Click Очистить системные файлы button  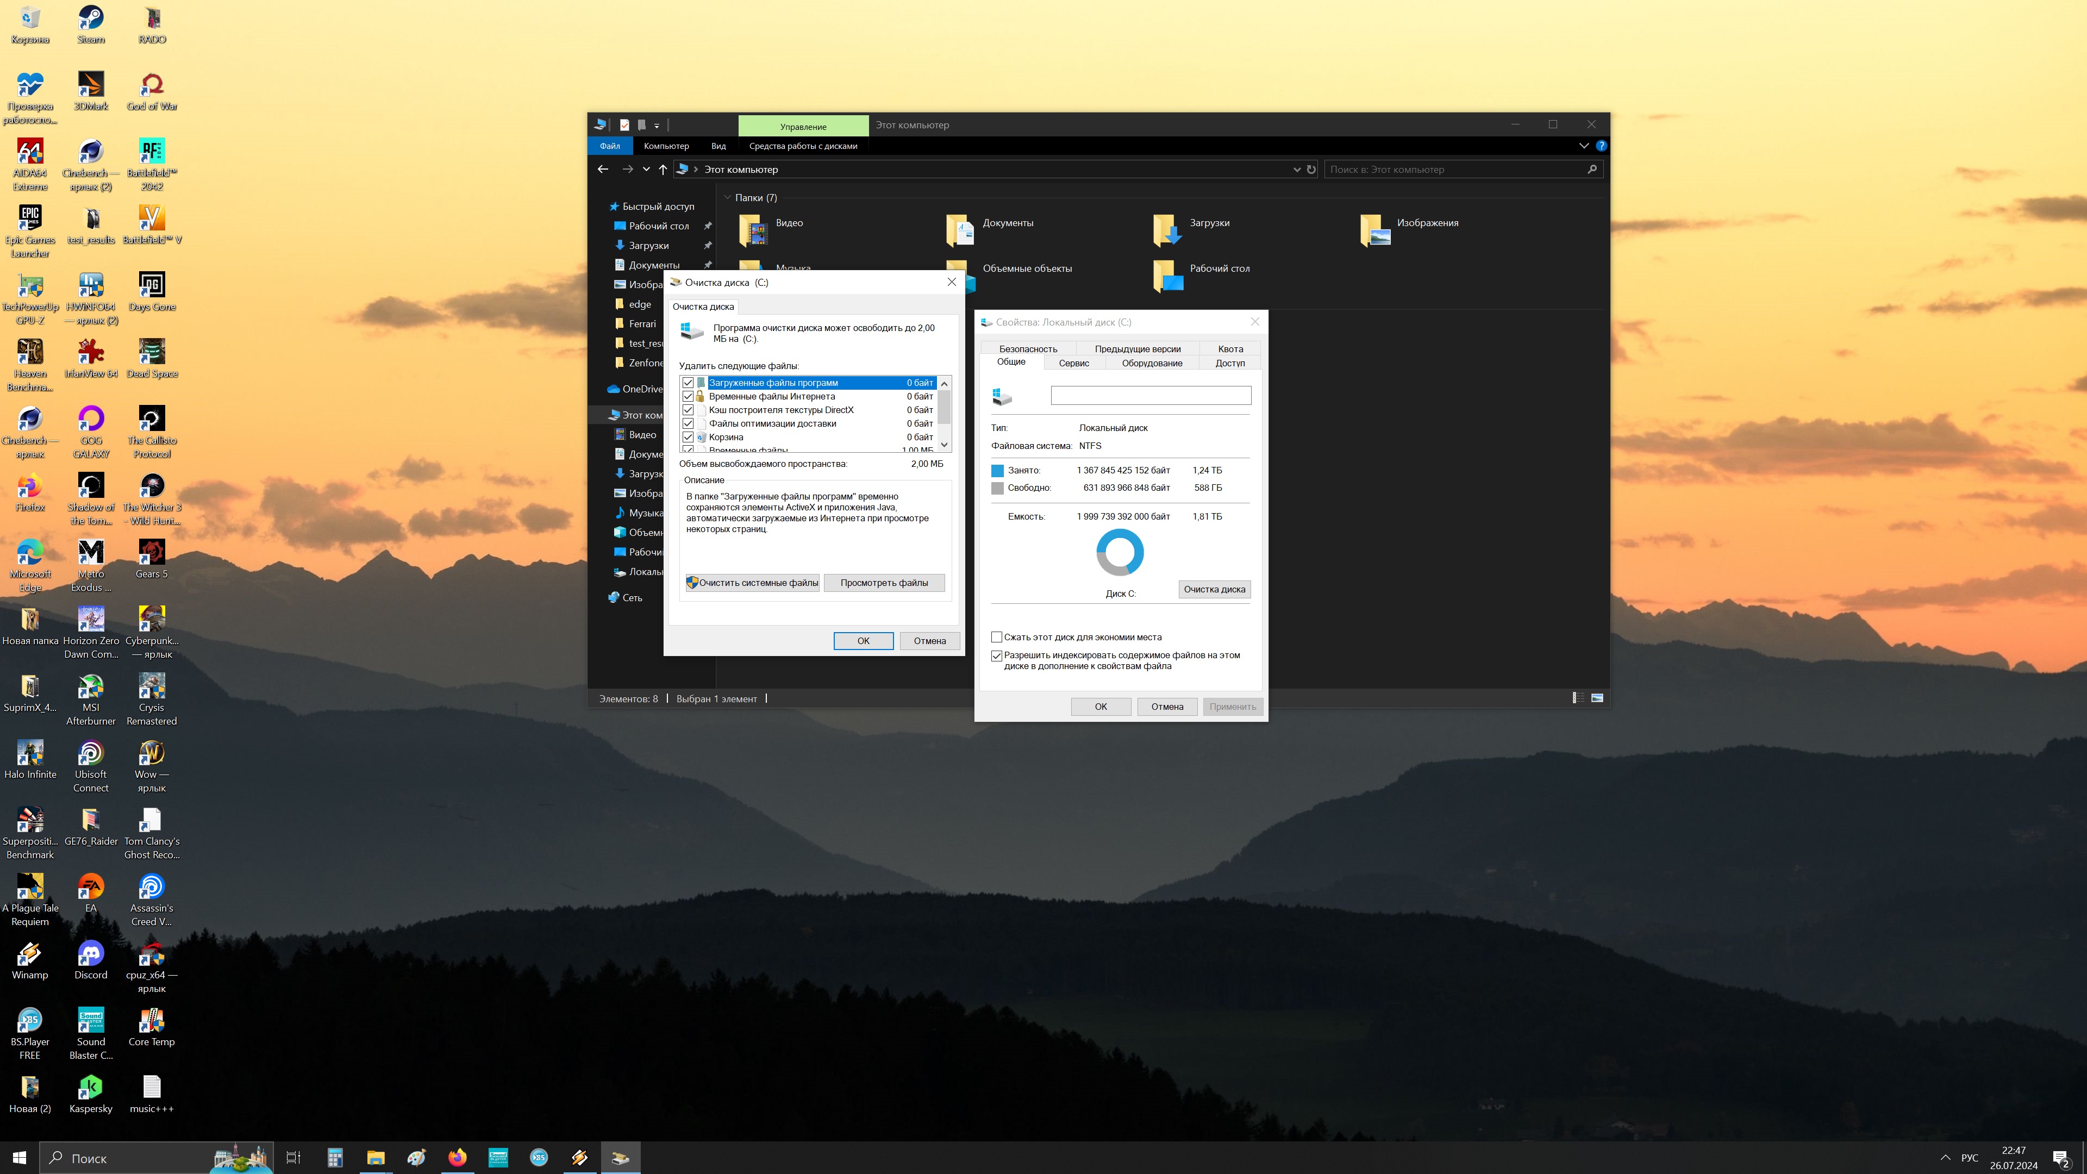(752, 583)
